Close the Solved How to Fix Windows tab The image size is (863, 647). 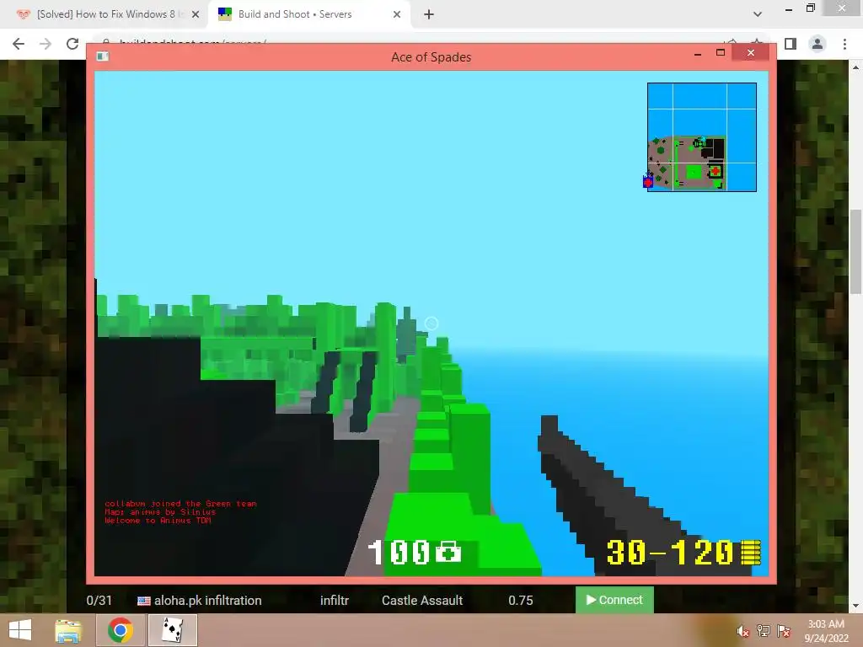tap(196, 14)
